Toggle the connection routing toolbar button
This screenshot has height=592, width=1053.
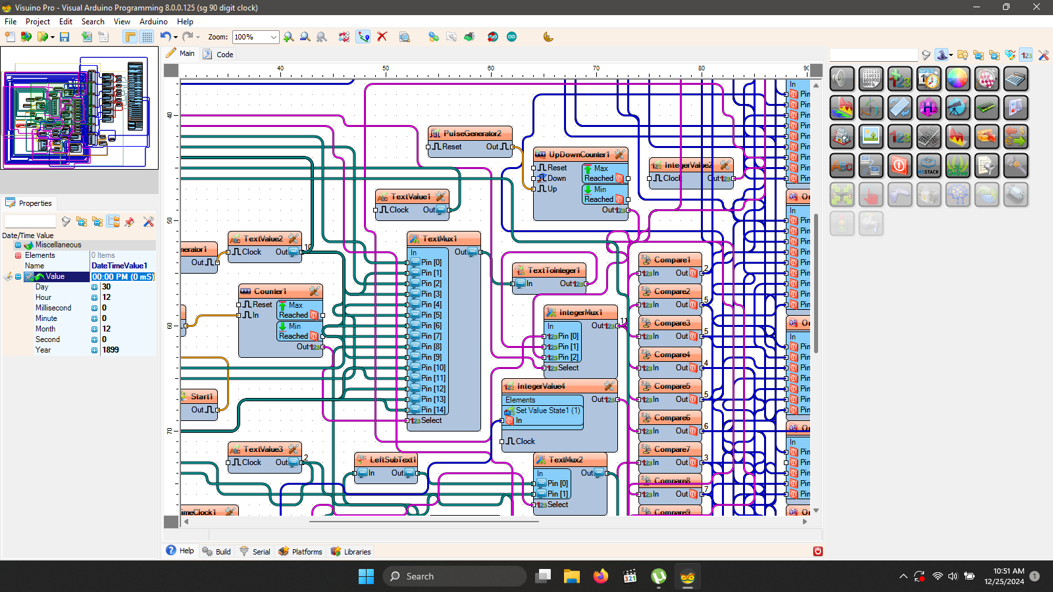point(363,37)
